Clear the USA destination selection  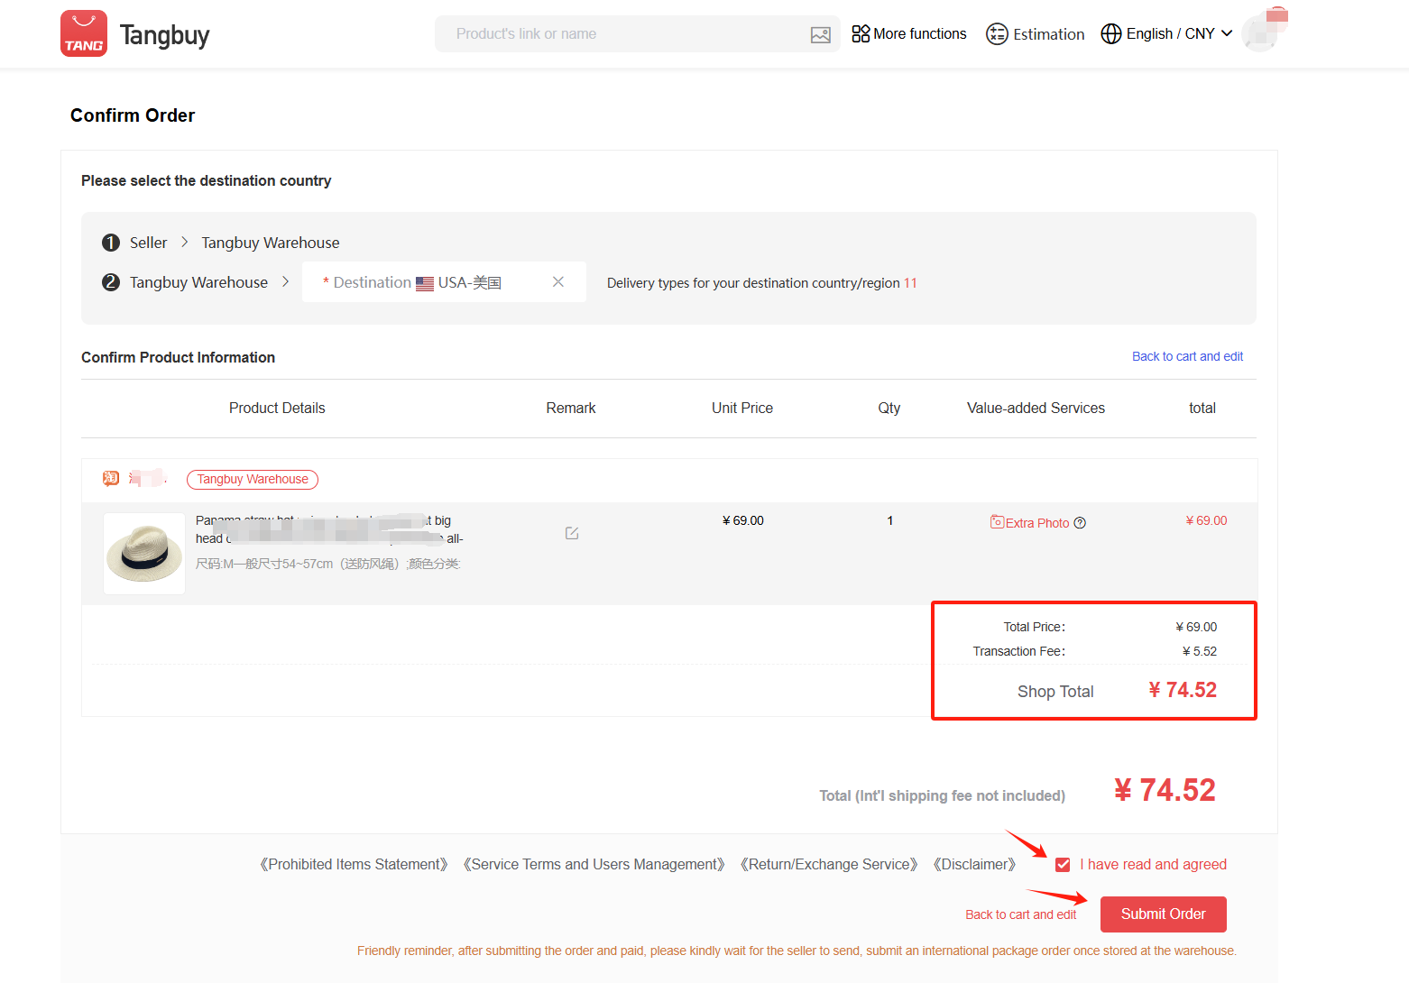click(x=558, y=282)
